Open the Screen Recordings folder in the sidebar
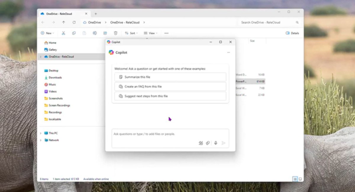 [x=57, y=105]
